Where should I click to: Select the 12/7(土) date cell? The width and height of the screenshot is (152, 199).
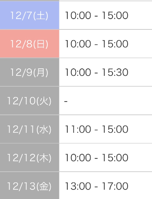pos(29,15)
